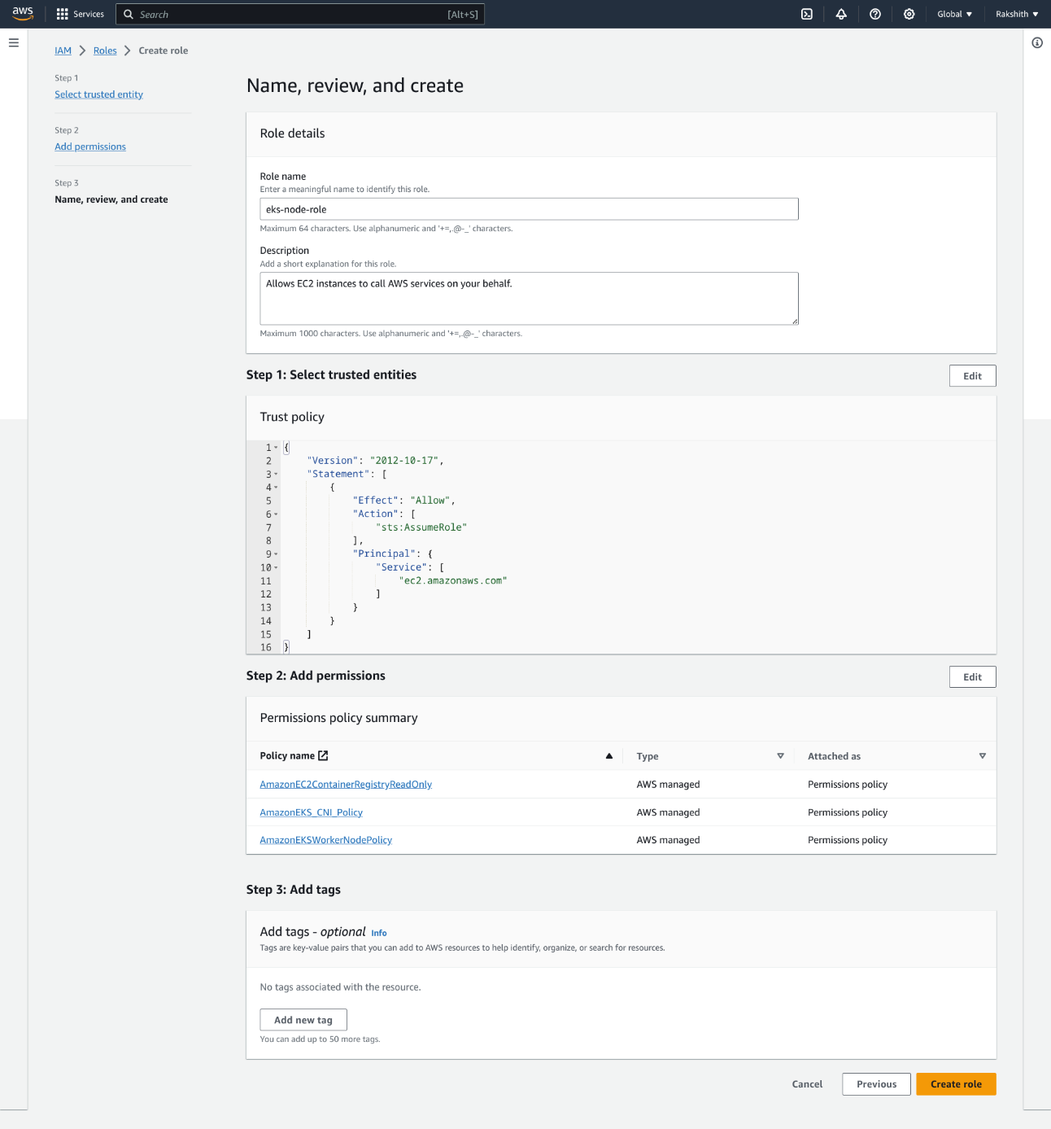This screenshot has width=1051, height=1129.
Task: Click the AWS managed type for AmazonEKS_CNI_Policy
Action: coord(668,812)
